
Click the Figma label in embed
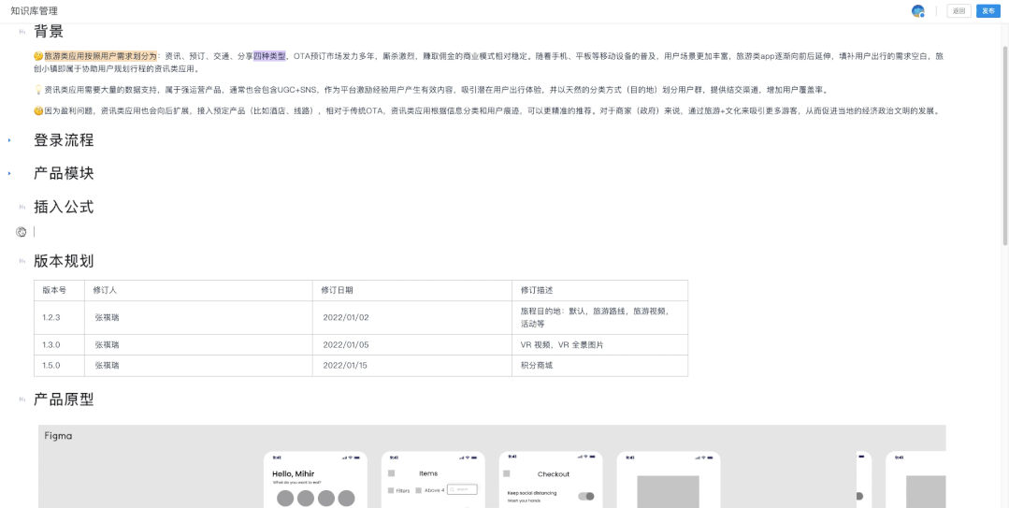[x=58, y=436]
